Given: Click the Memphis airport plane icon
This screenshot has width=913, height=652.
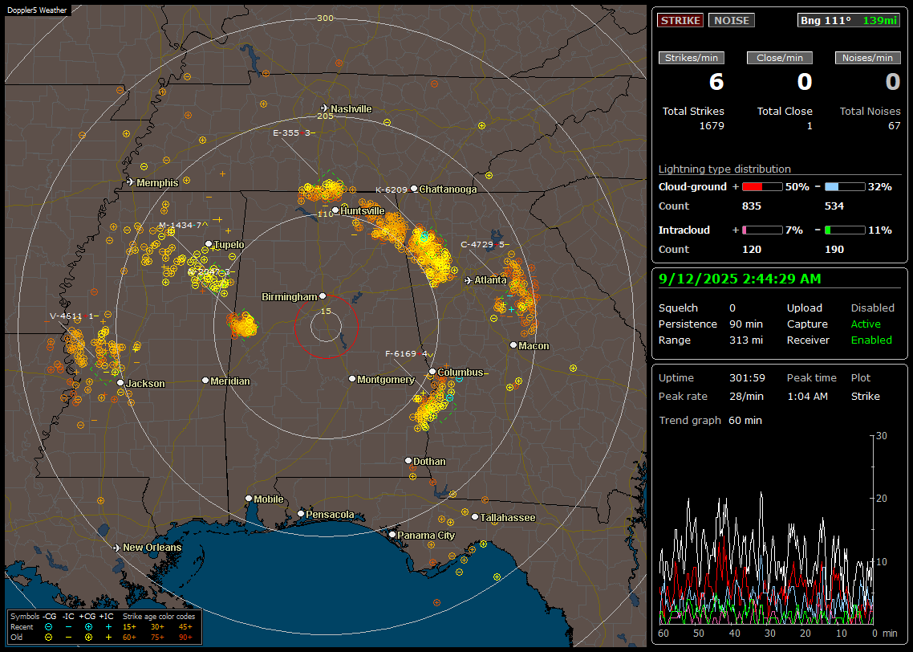Looking at the screenshot, I should 131,182.
